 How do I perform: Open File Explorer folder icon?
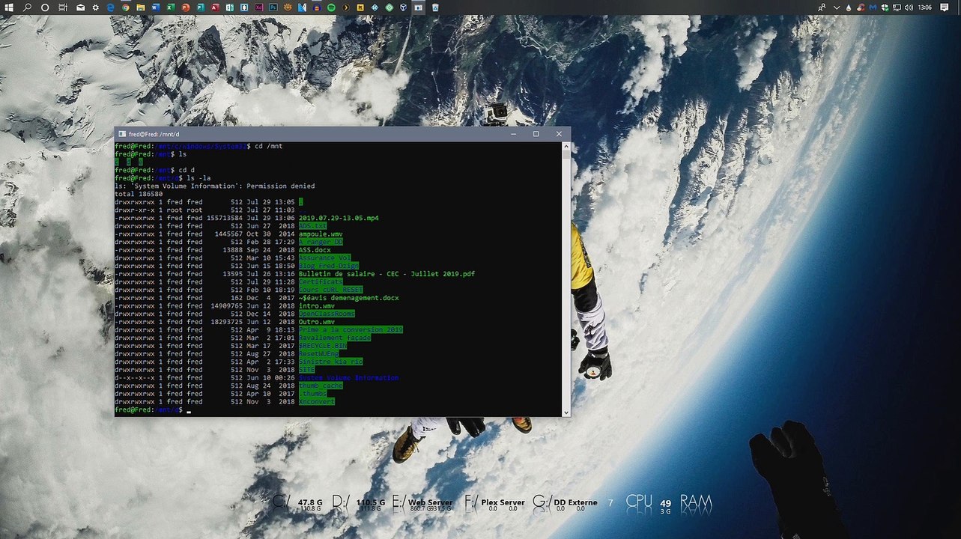click(141, 7)
